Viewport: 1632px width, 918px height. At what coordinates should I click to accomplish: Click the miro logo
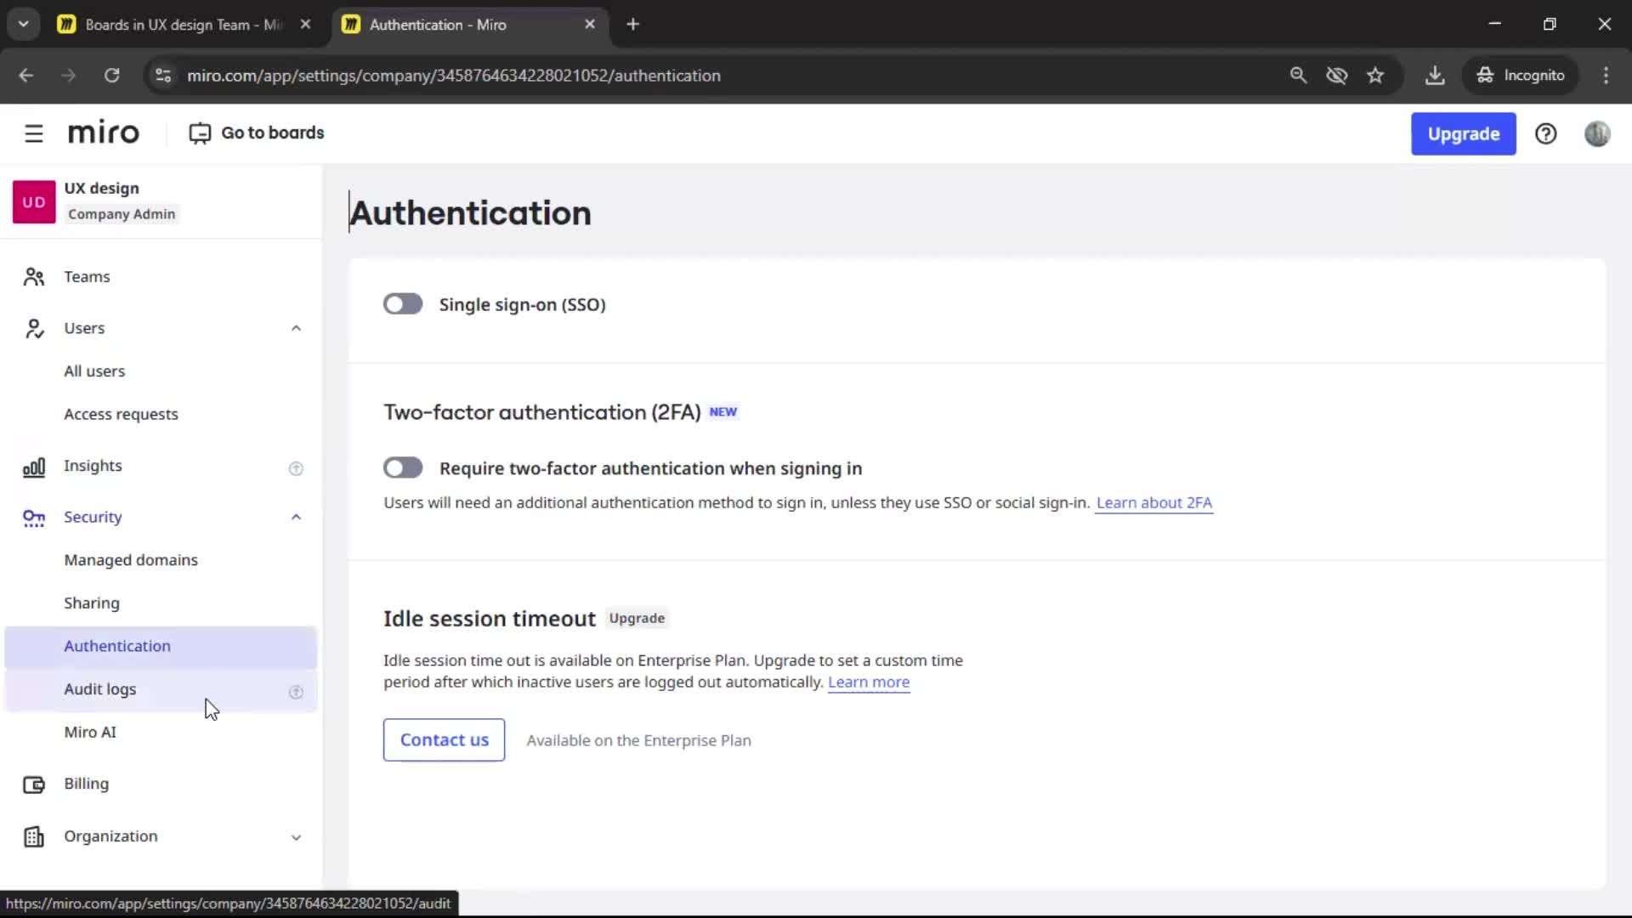(103, 133)
